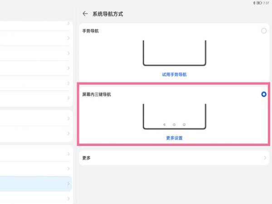This screenshot has height=204, width=272.
Task: Tap the back triangle icon in the three-key preview
Action: click(164, 125)
